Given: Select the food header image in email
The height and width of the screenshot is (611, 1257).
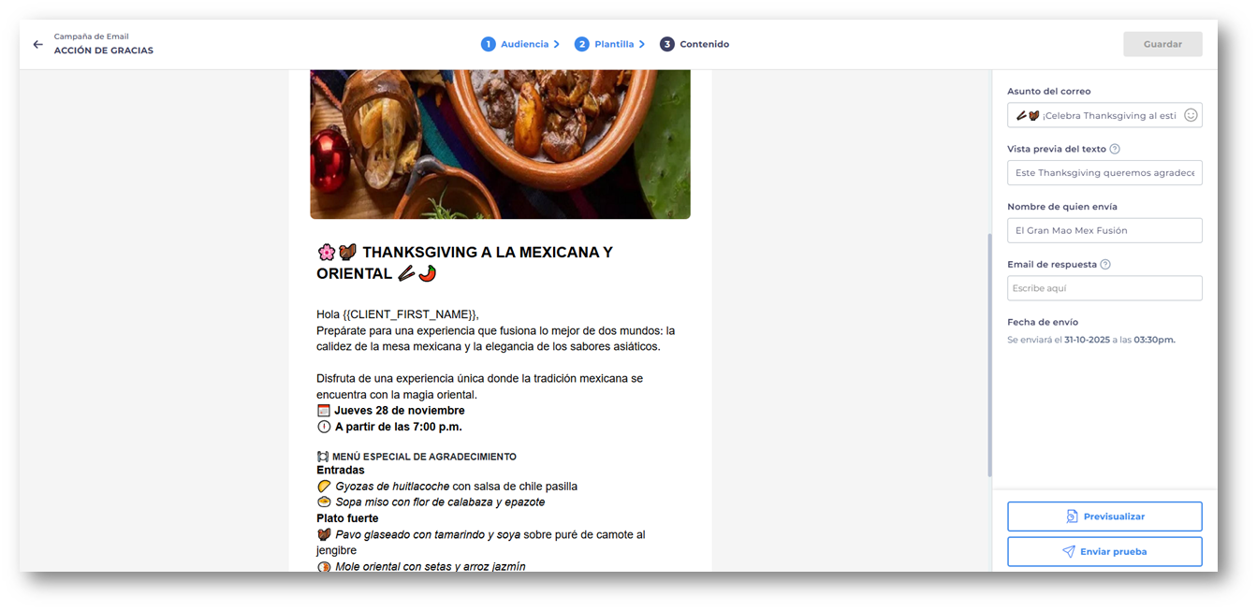Looking at the screenshot, I should click(x=500, y=144).
